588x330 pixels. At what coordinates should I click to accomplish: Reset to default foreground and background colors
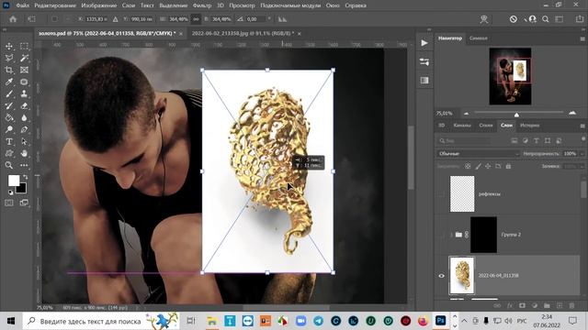tap(10, 192)
